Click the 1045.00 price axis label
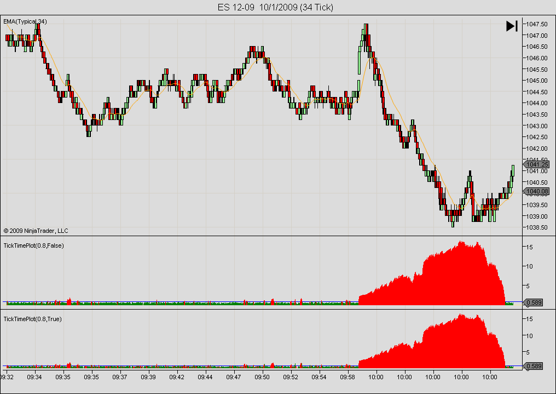The width and height of the screenshot is (556, 394). coord(536,81)
